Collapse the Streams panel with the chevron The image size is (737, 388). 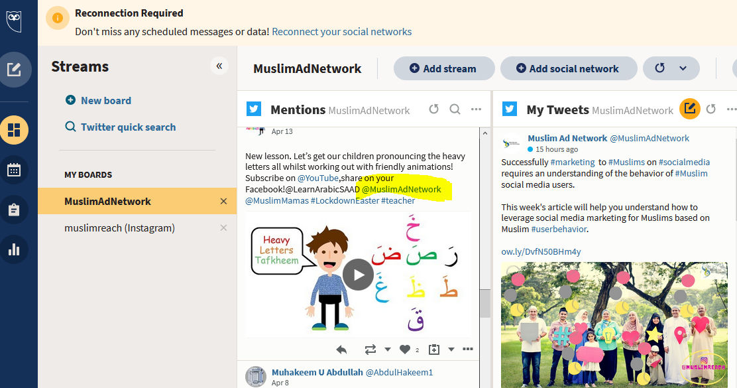(x=219, y=66)
